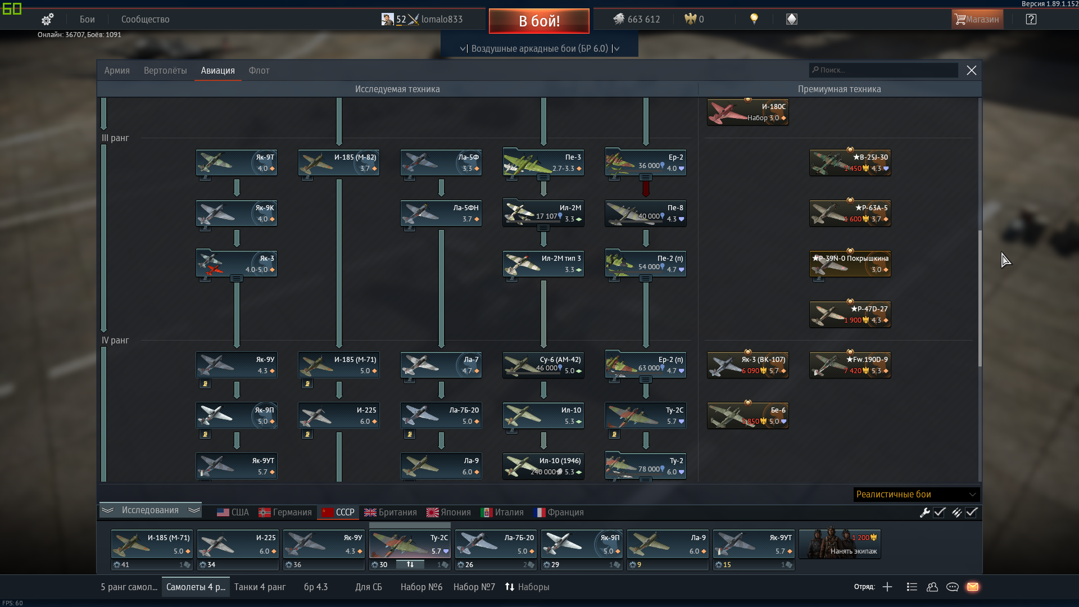Open the Бои menu

(87, 19)
